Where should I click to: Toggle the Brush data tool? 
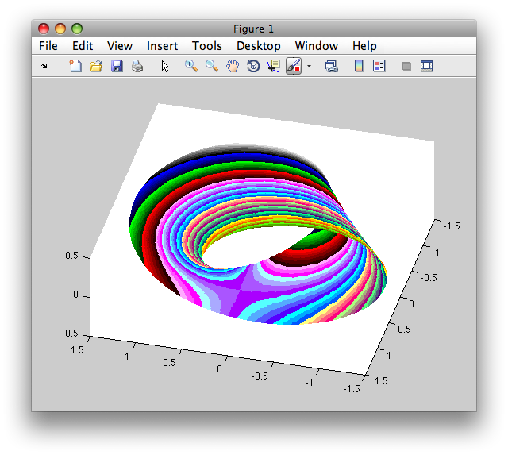click(x=294, y=66)
